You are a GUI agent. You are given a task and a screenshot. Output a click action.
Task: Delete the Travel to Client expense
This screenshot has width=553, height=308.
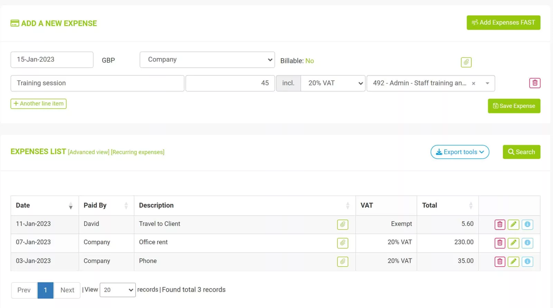(500, 224)
